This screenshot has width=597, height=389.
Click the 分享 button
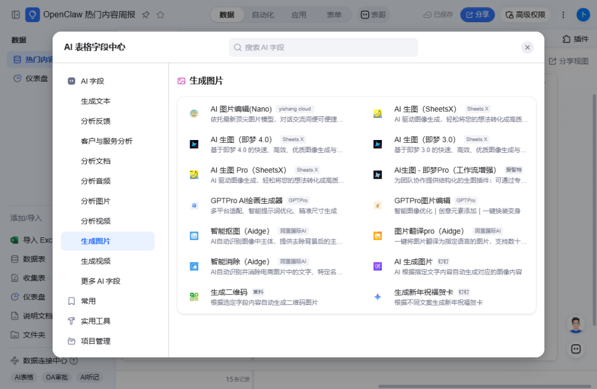pos(478,15)
